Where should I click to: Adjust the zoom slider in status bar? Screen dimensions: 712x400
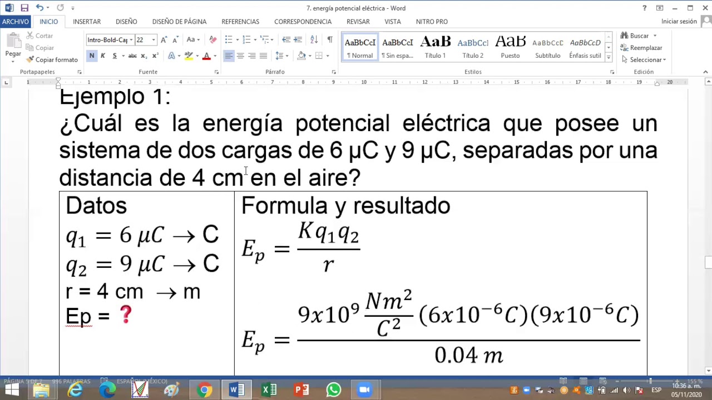click(650, 381)
